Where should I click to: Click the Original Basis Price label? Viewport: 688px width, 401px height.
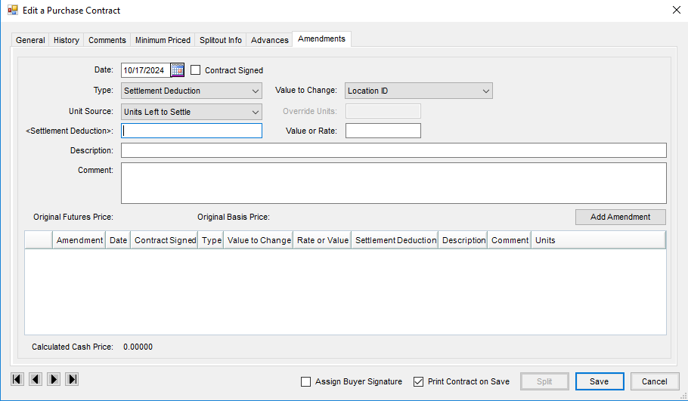click(x=234, y=217)
